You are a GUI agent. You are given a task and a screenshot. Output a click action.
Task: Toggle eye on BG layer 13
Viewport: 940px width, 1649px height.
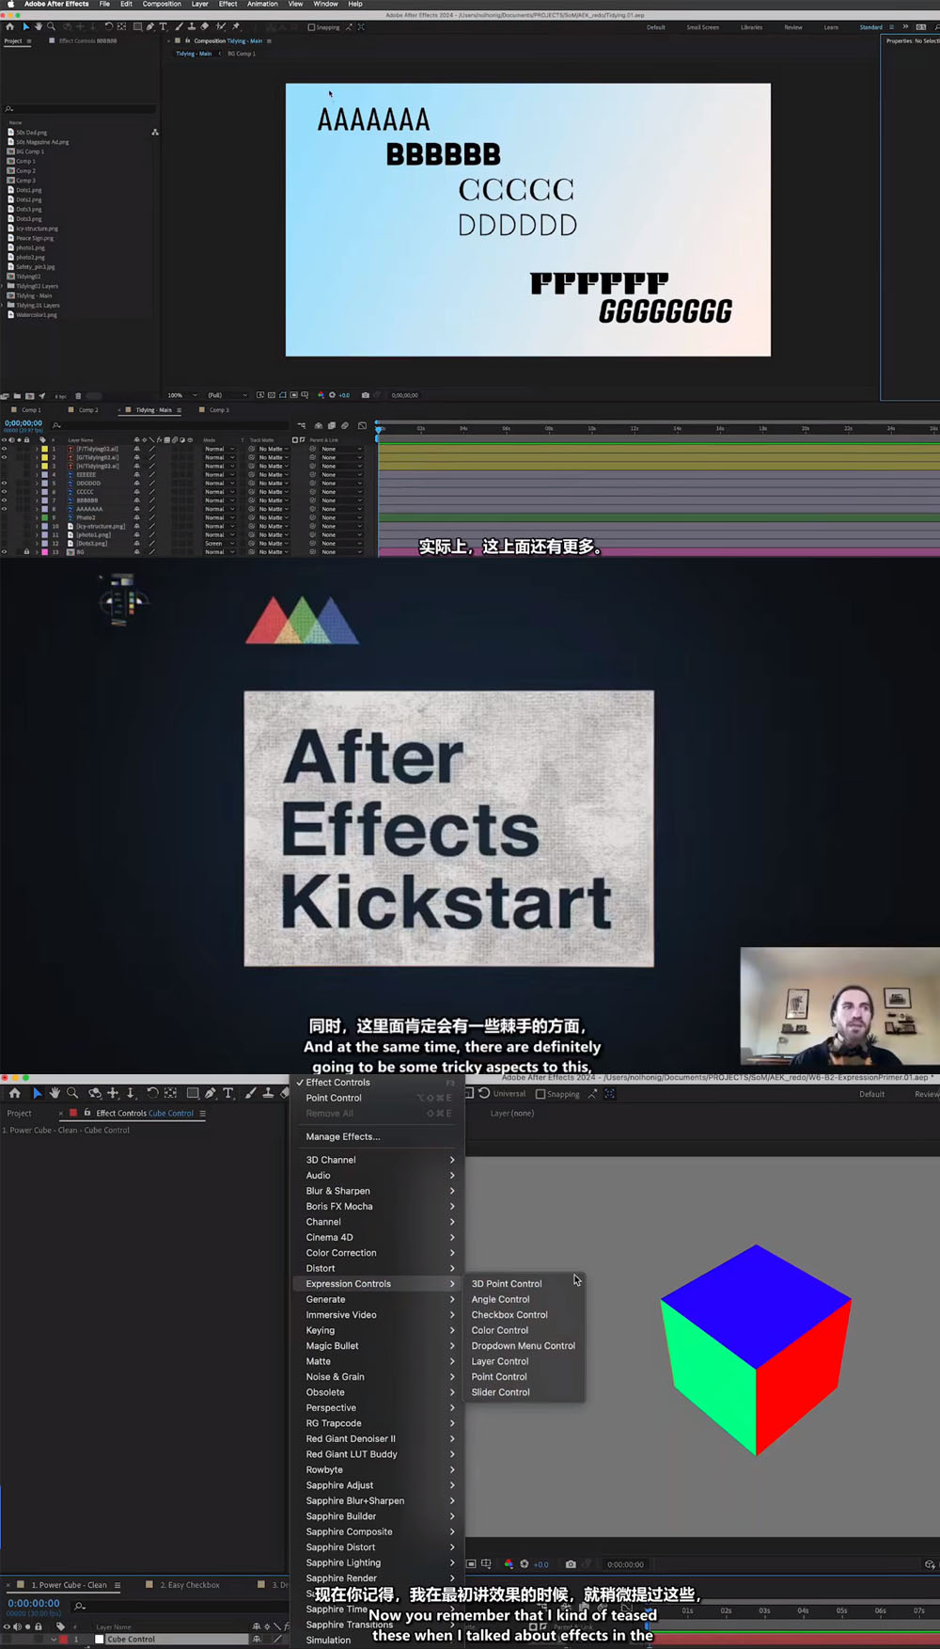(5, 551)
